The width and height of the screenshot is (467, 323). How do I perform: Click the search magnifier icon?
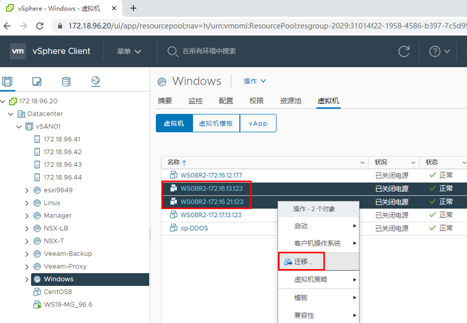(x=173, y=51)
